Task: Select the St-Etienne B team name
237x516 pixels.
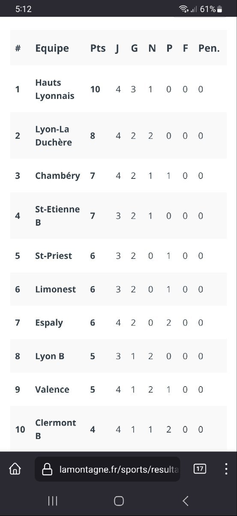Action: coord(57,216)
